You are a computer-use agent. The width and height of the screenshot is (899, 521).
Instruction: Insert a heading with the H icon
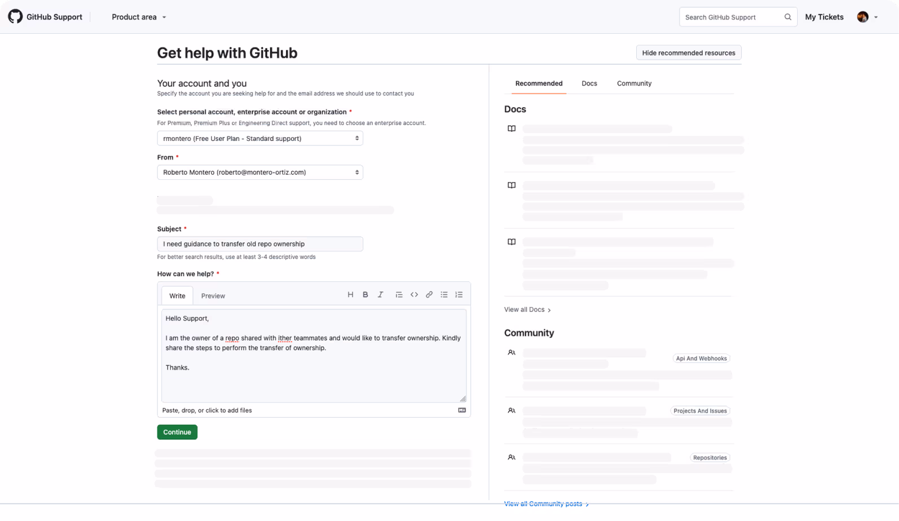click(350, 295)
